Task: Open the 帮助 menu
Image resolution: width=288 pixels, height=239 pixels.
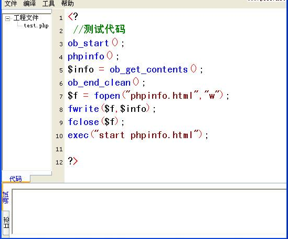Action: point(67,3)
